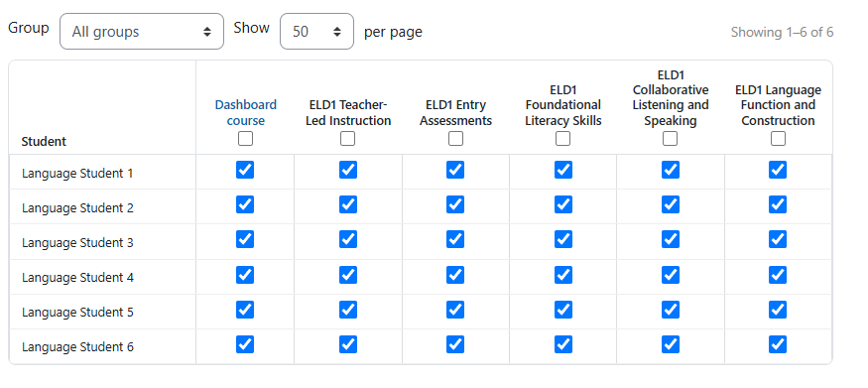This screenshot has height=388, width=868.
Task: Uncheck ELD1 Entry Assessments for Language Student 2
Action: point(455,204)
